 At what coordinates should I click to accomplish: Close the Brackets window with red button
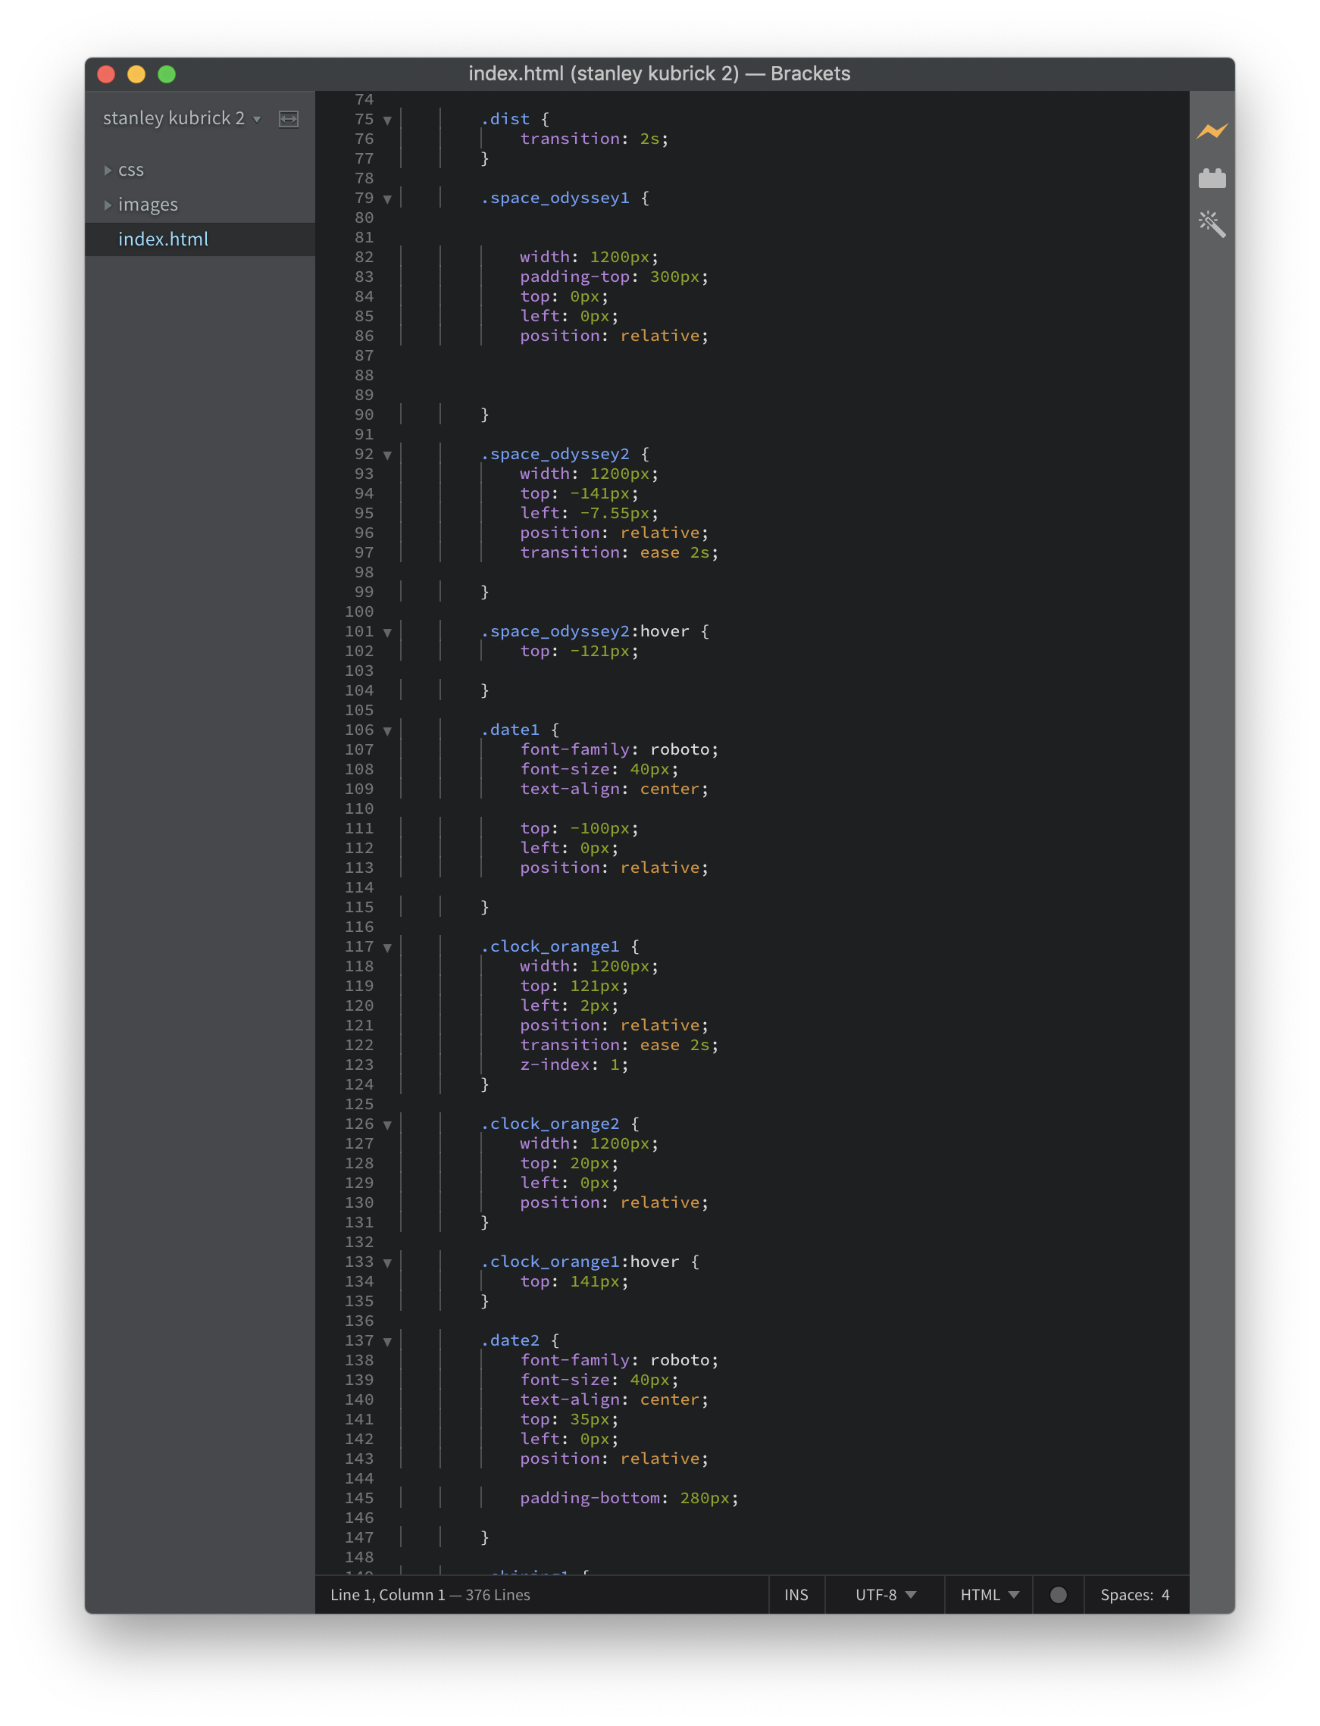coord(106,73)
